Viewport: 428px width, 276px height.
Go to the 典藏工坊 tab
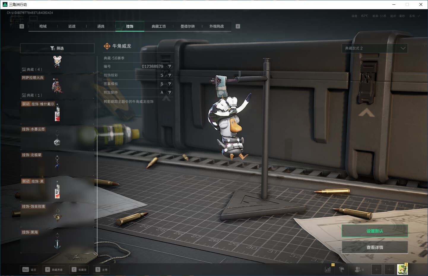point(159,26)
